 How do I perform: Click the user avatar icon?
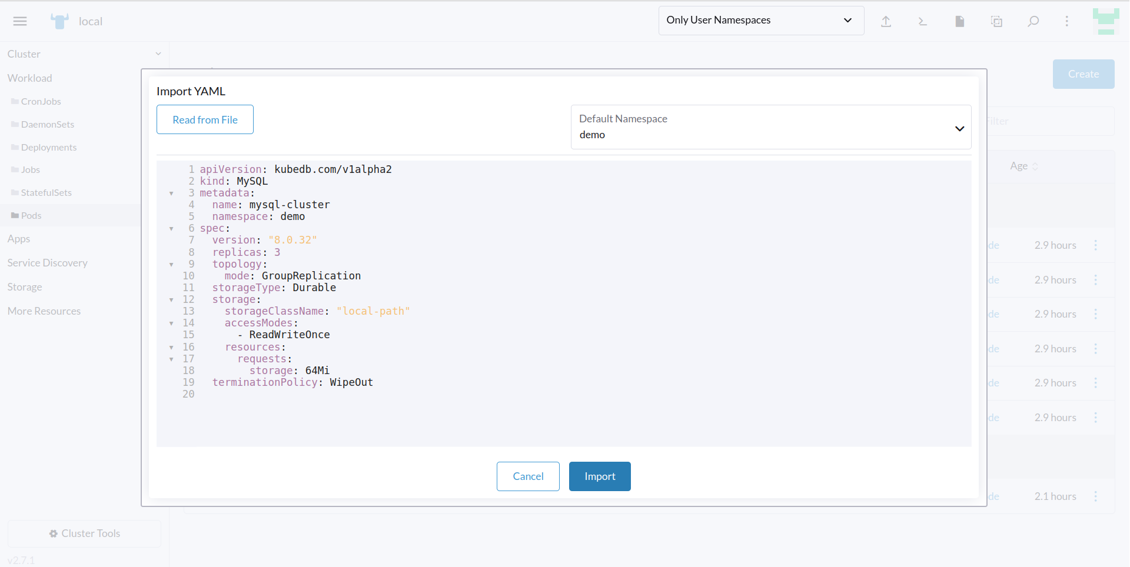(x=1105, y=21)
